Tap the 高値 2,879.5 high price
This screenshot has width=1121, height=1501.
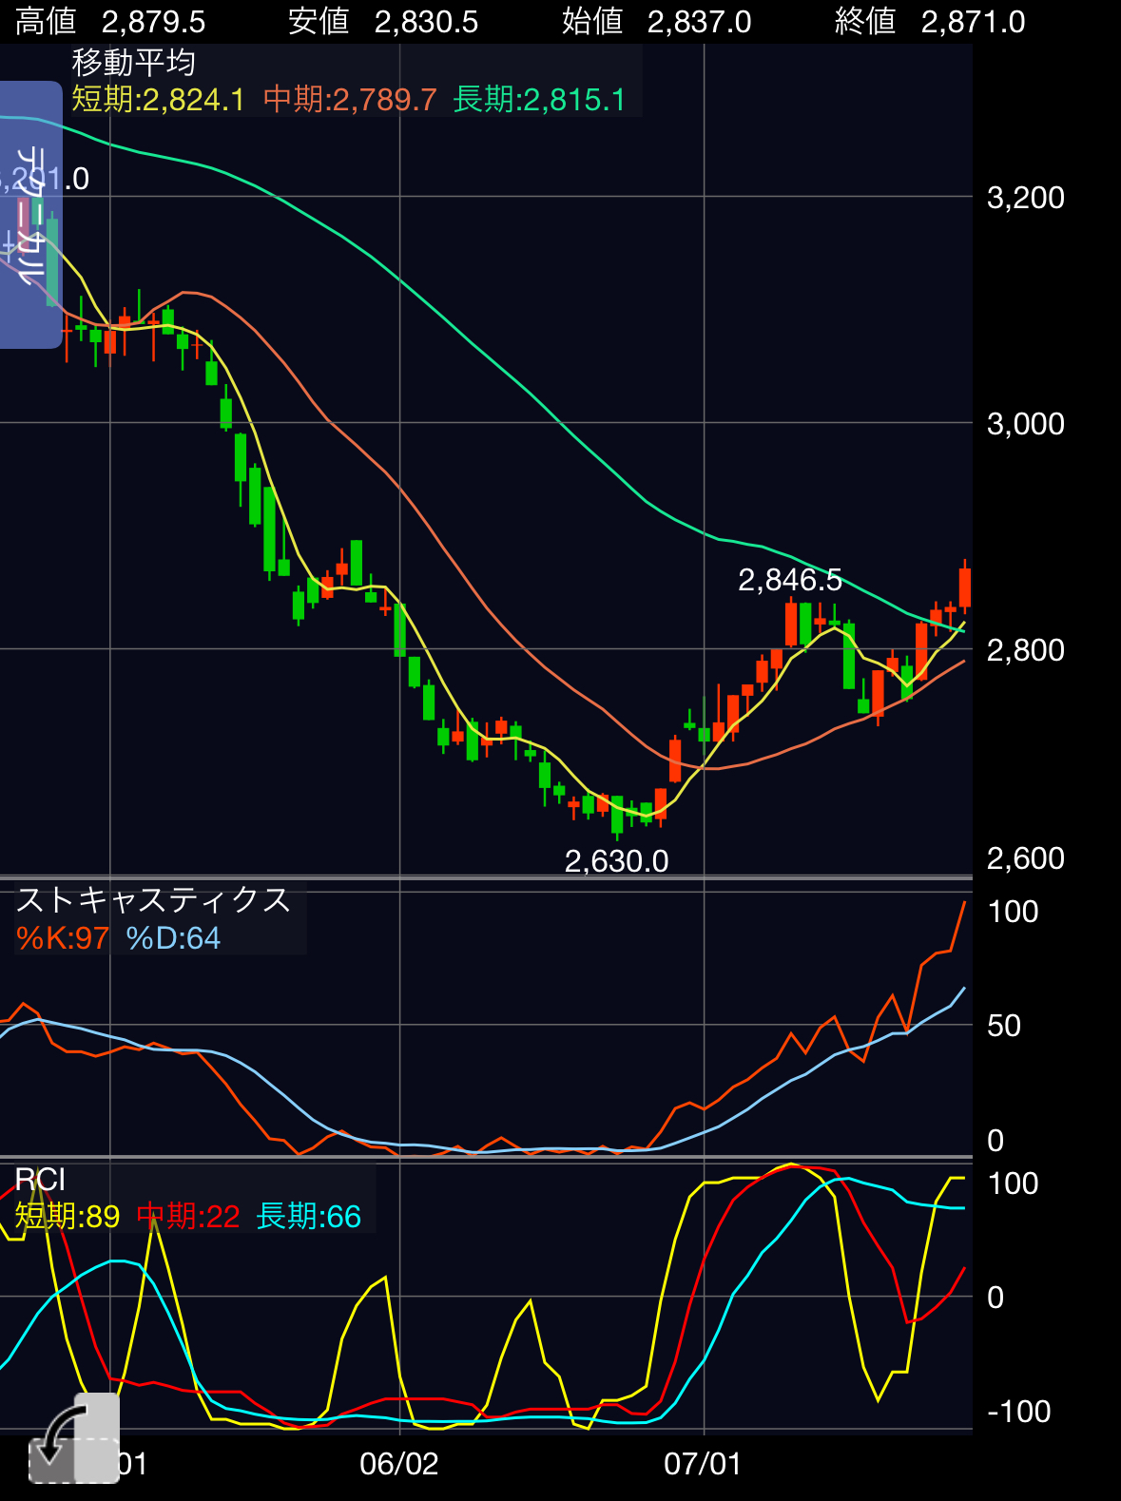click(x=110, y=21)
